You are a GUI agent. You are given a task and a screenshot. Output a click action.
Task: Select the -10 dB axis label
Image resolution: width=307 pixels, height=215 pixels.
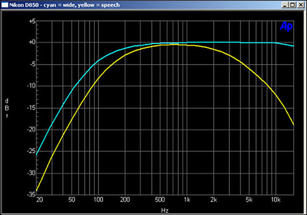(x=32, y=86)
